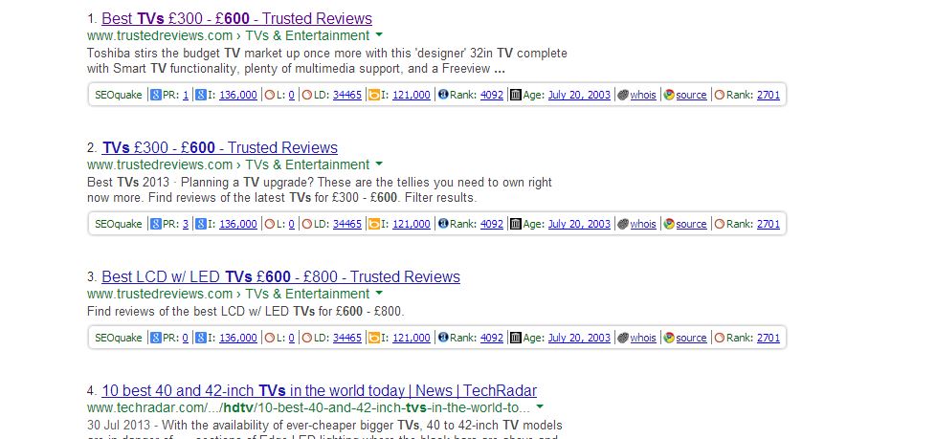Image resolution: width=936 pixels, height=439 pixels.
Task: Click 'SEOquake' label in second result's bar
Action: coord(118,224)
